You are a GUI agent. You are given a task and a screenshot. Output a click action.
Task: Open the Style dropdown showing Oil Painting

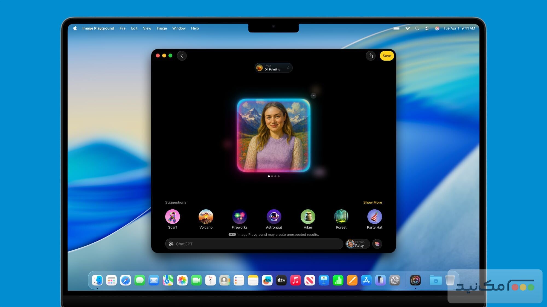point(273,67)
